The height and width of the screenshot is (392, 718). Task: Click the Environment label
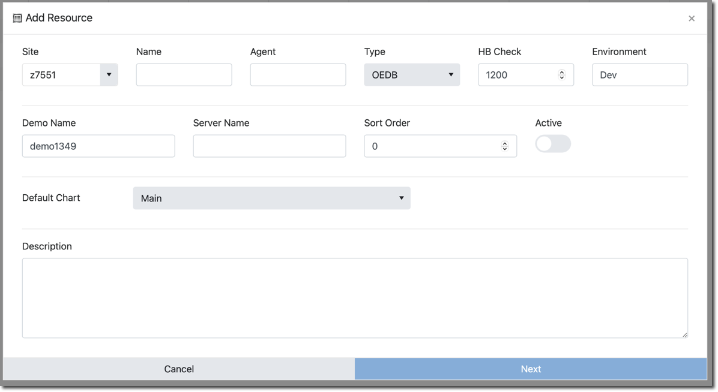[x=619, y=52]
